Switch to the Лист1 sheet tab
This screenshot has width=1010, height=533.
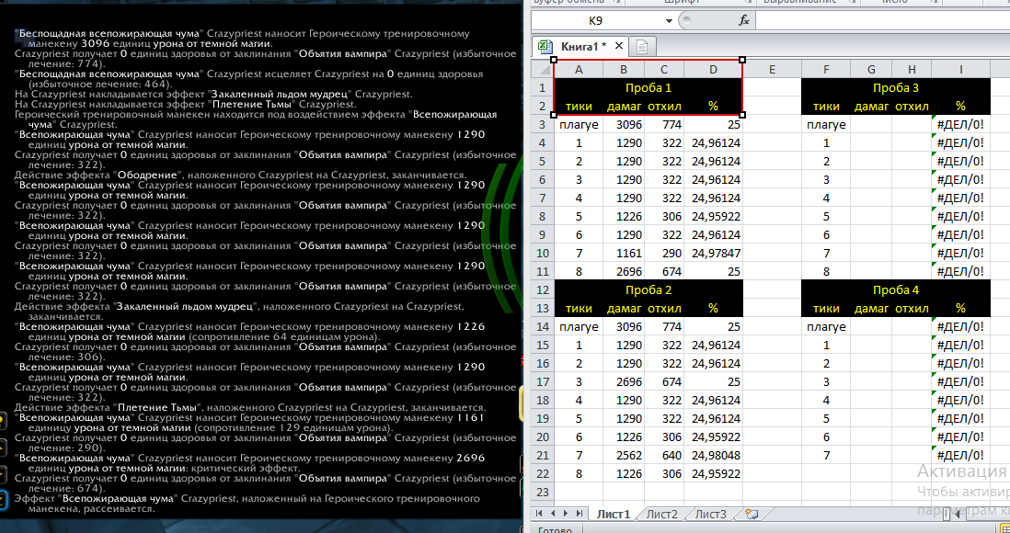(x=614, y=514)
